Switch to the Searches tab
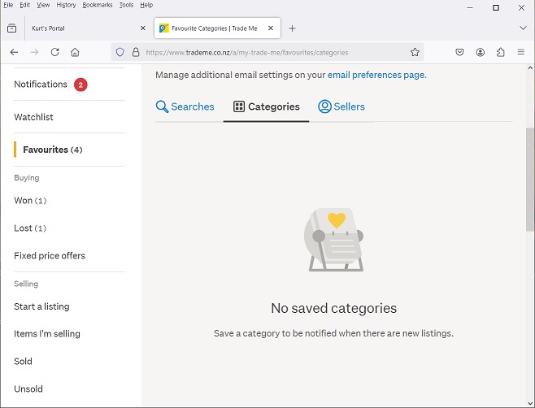This screenshot has height=408, width=535. point(185,106)
